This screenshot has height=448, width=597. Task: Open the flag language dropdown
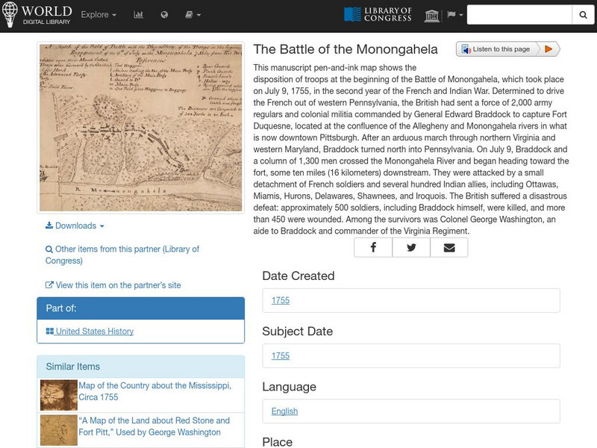[455, 15]
